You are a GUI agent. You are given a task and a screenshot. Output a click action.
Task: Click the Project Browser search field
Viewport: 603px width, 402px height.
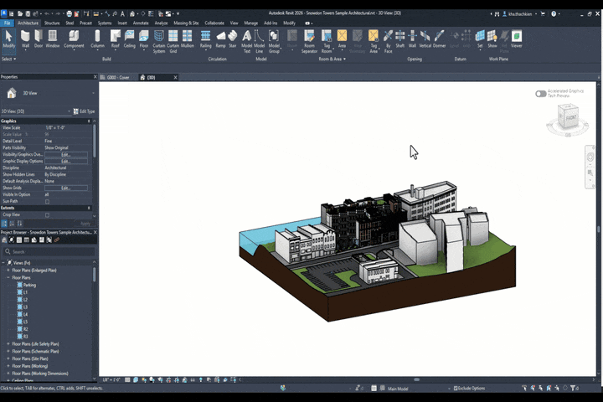49,252
